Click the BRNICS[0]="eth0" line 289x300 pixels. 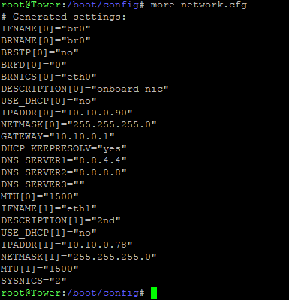pyautogui.click(x=49, y=76)
